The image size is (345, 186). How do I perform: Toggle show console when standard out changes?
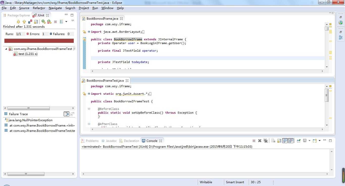pyautogui.click(x=285, y=141)
